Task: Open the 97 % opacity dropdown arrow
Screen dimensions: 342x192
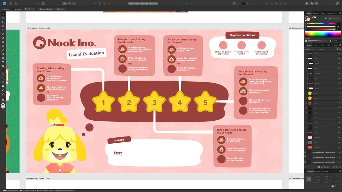Action: [340, 41]
